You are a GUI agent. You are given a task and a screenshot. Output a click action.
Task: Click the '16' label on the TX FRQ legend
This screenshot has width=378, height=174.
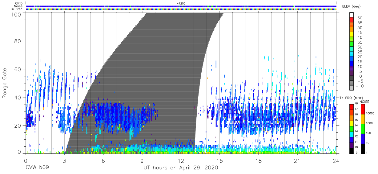pos(356,114)
